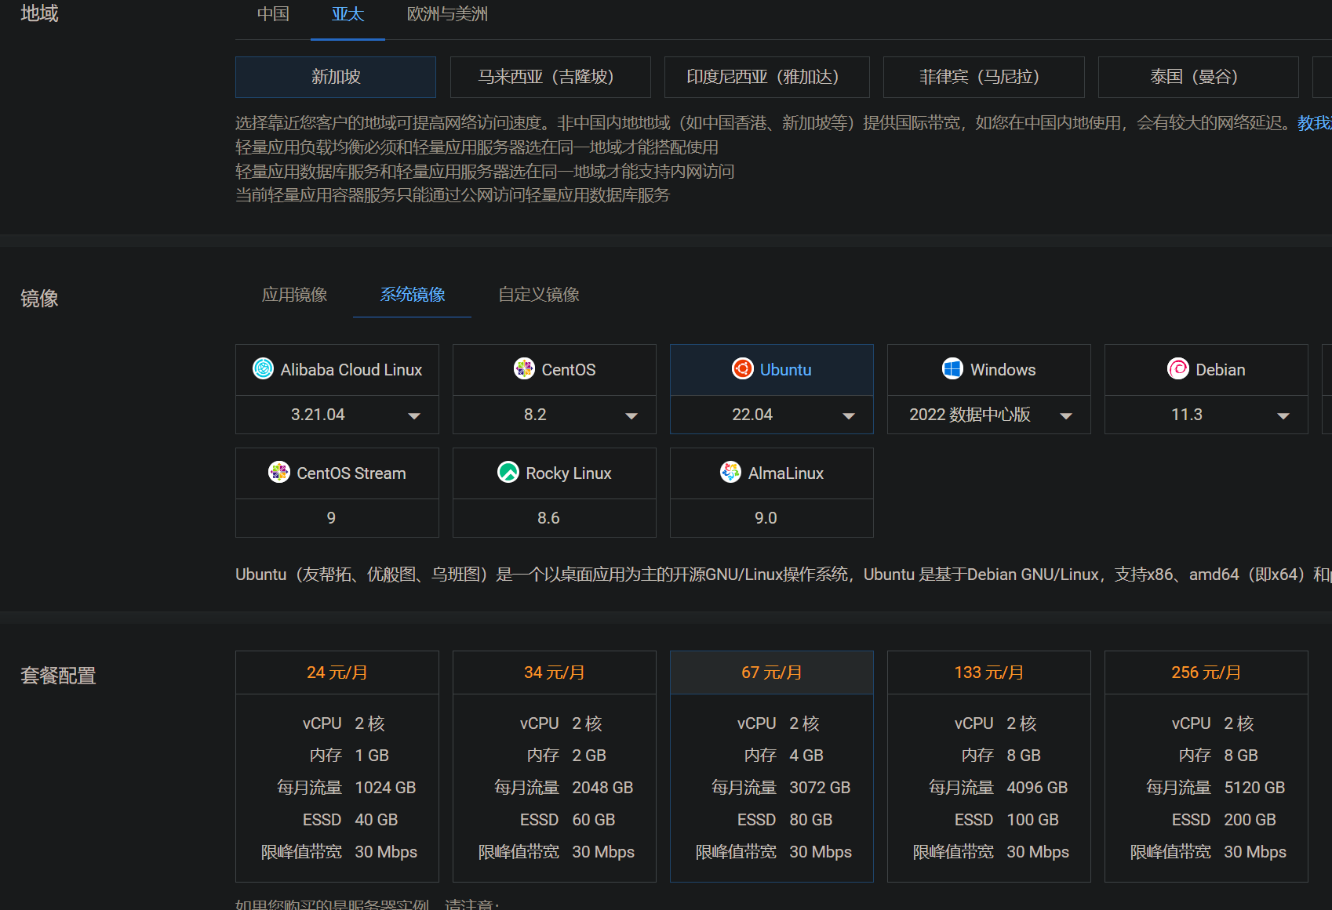This screenshot has width=1332, height=910.
Task: Click the CentOS Stream logo icon
Action: coord(279,472)
